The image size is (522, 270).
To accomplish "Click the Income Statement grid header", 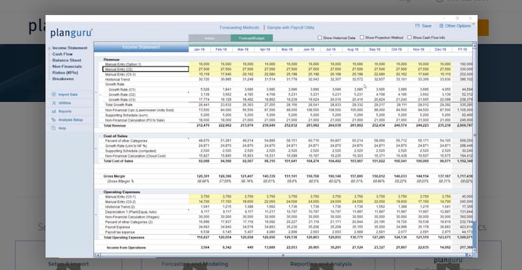I will tap(142, 47).
